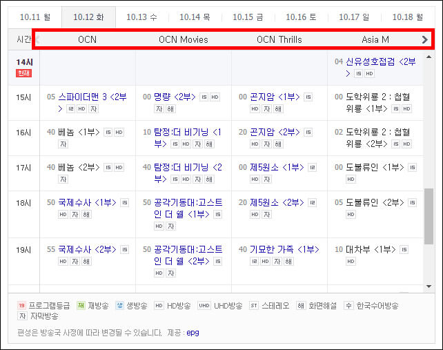Open the epg provider link
This screenshot has width=443, height=350.
(193, 333)
